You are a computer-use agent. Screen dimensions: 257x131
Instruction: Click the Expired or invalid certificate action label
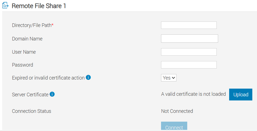(x=48, y=78)
